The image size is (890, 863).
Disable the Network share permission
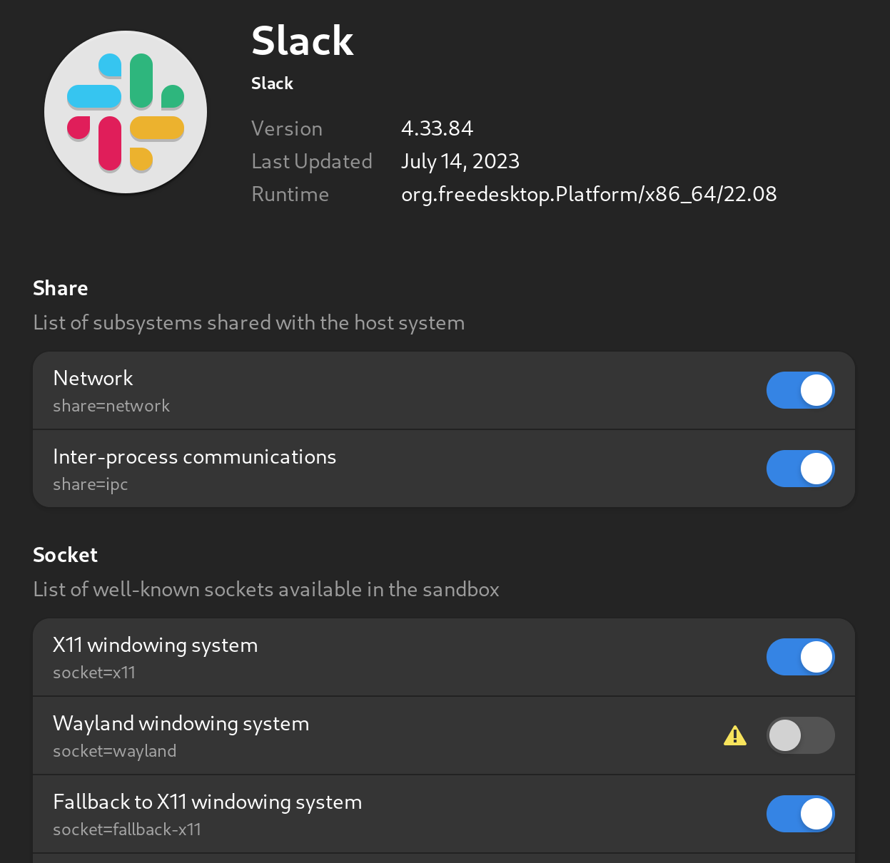click(800, 390)
